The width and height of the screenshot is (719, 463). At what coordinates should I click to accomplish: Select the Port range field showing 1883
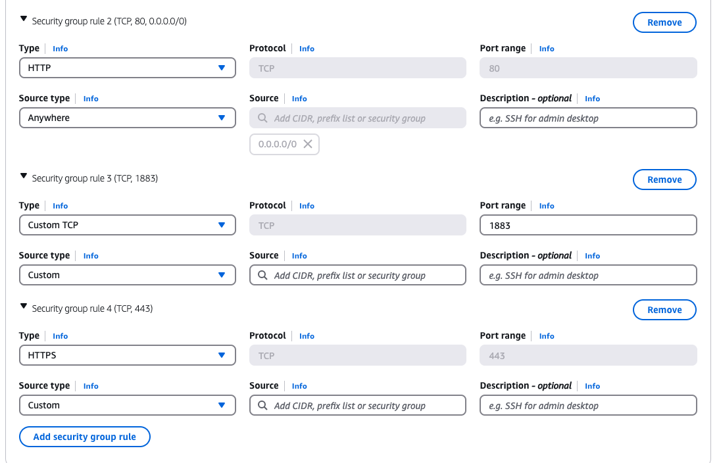(587, 225)
